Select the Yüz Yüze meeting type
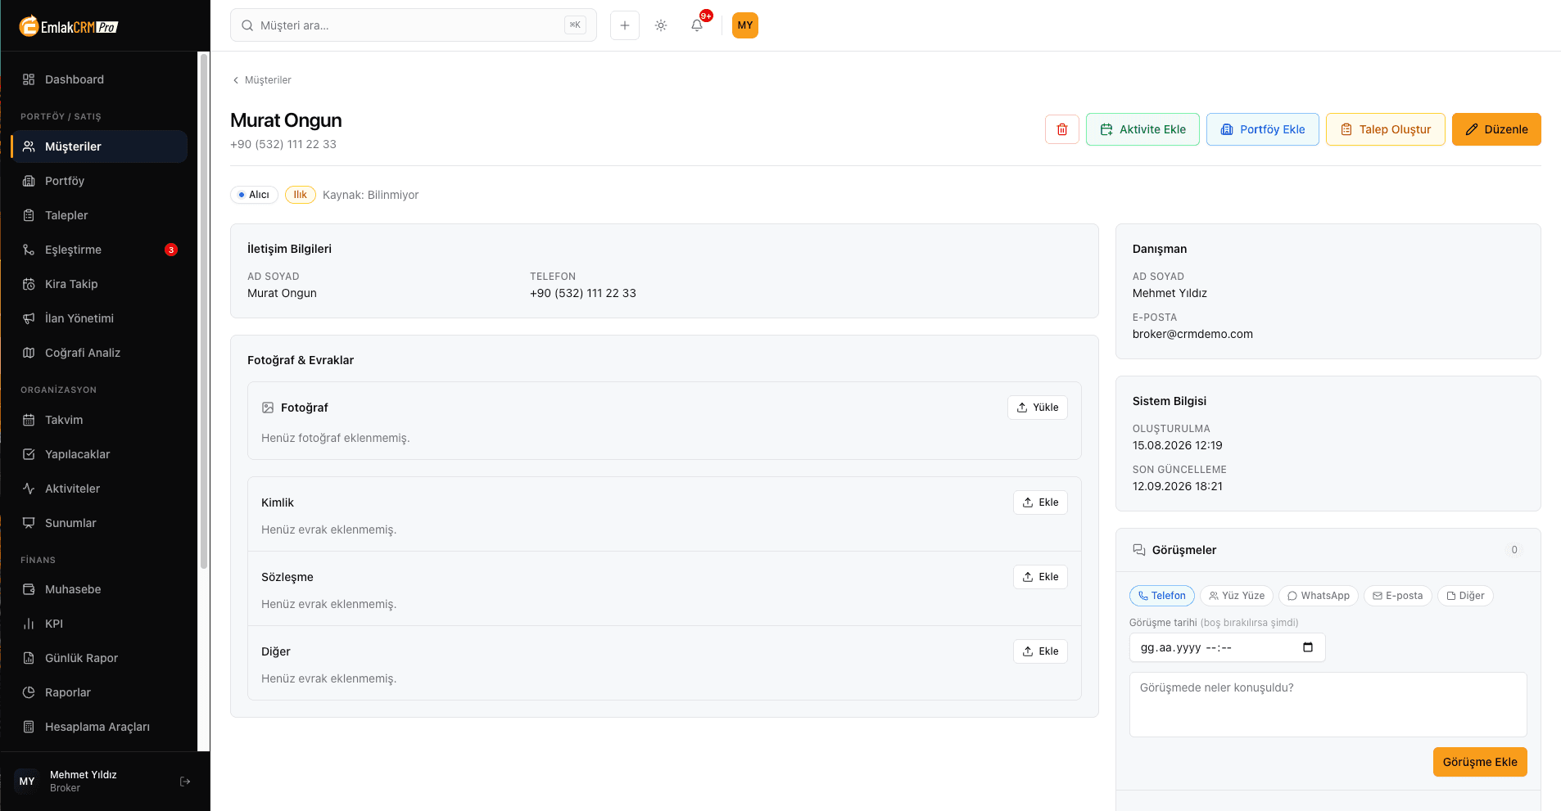The height and width of the screenshot is (811, 1561). (1236, 596)
